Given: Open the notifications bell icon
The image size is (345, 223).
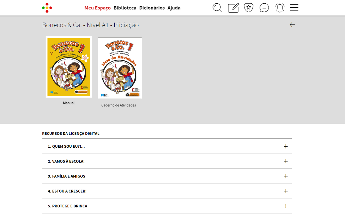Looking at the screenshot, I should pyautogui.click(x=280, y=8).
